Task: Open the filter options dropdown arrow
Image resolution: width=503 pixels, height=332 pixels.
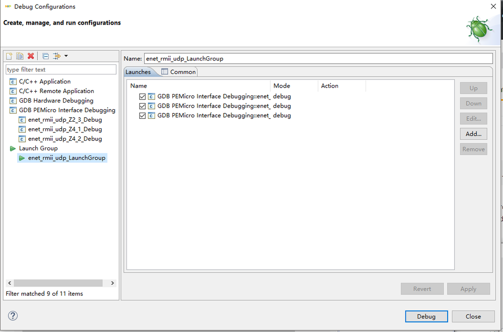Action: tap(66, 56)
